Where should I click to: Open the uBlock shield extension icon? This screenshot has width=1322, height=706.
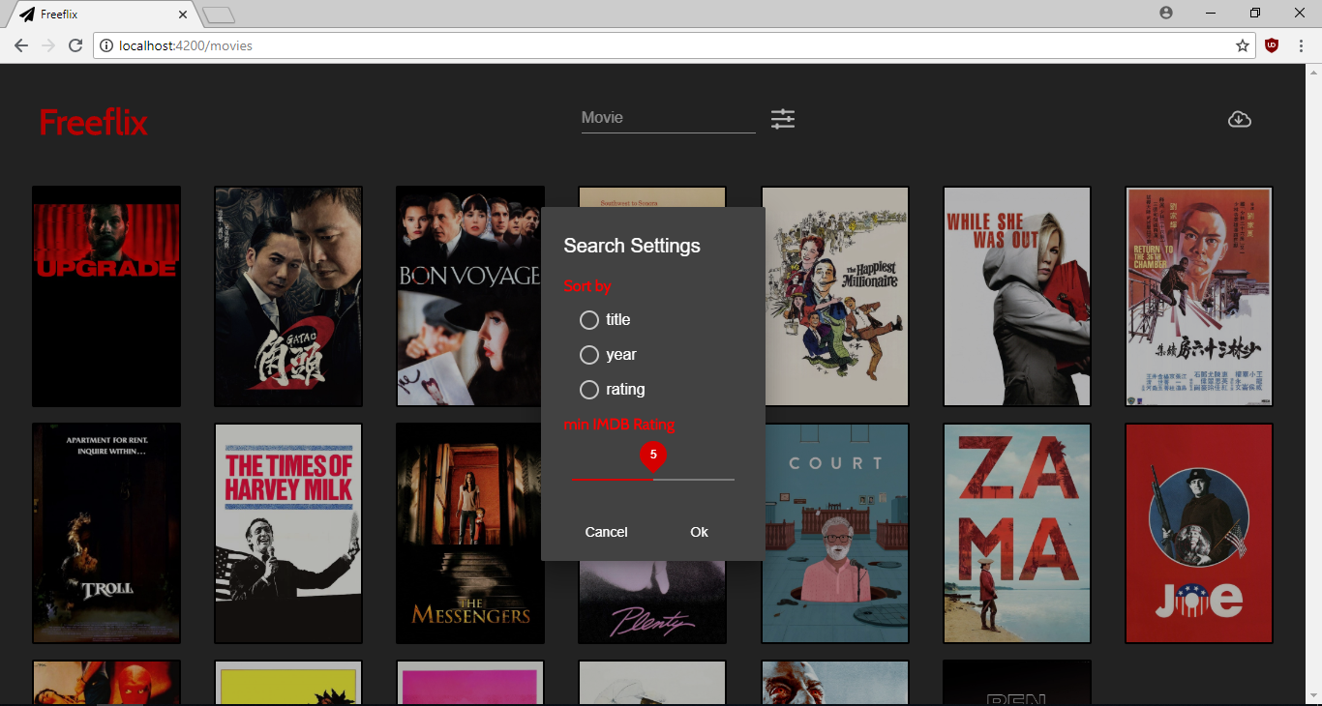[1272, 45]
